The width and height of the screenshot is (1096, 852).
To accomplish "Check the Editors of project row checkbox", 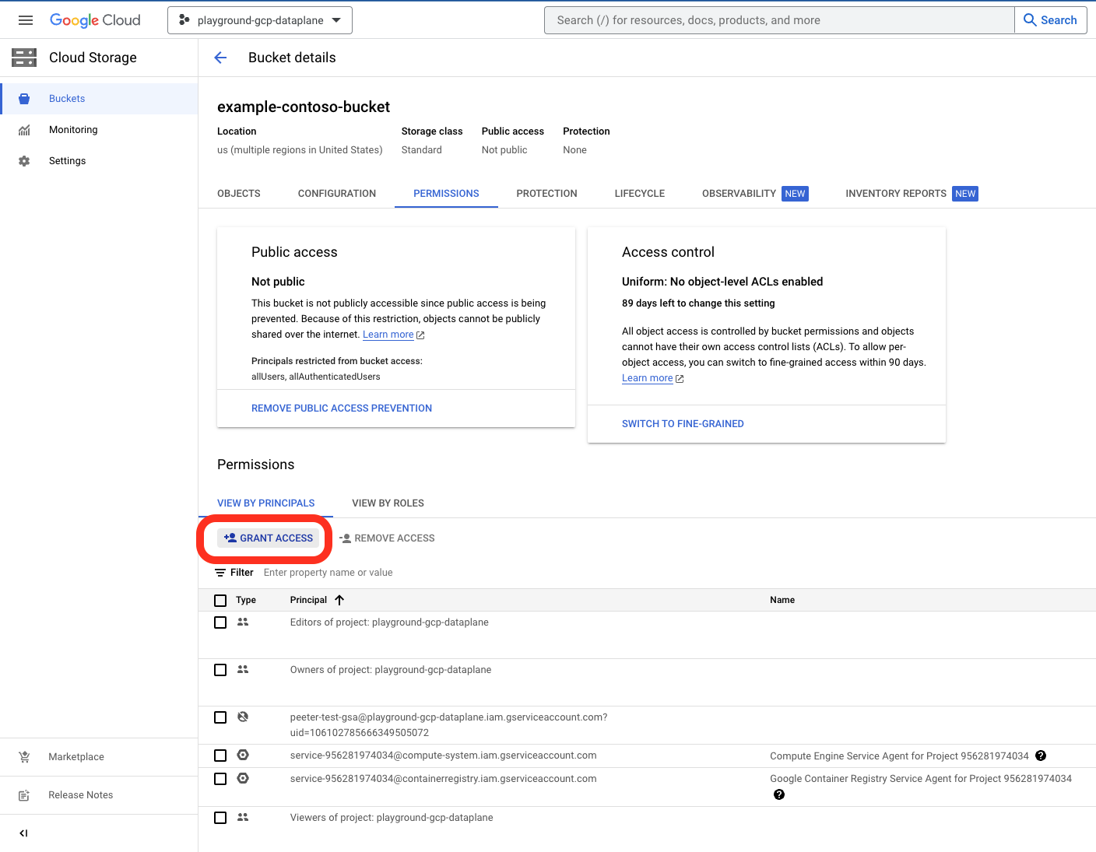I will point(220,622).
